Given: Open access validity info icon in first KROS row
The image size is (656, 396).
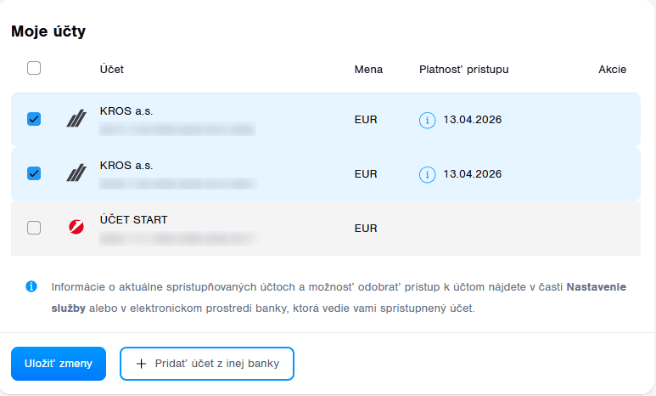Looking at the screenshot, I should click(427, 120).
